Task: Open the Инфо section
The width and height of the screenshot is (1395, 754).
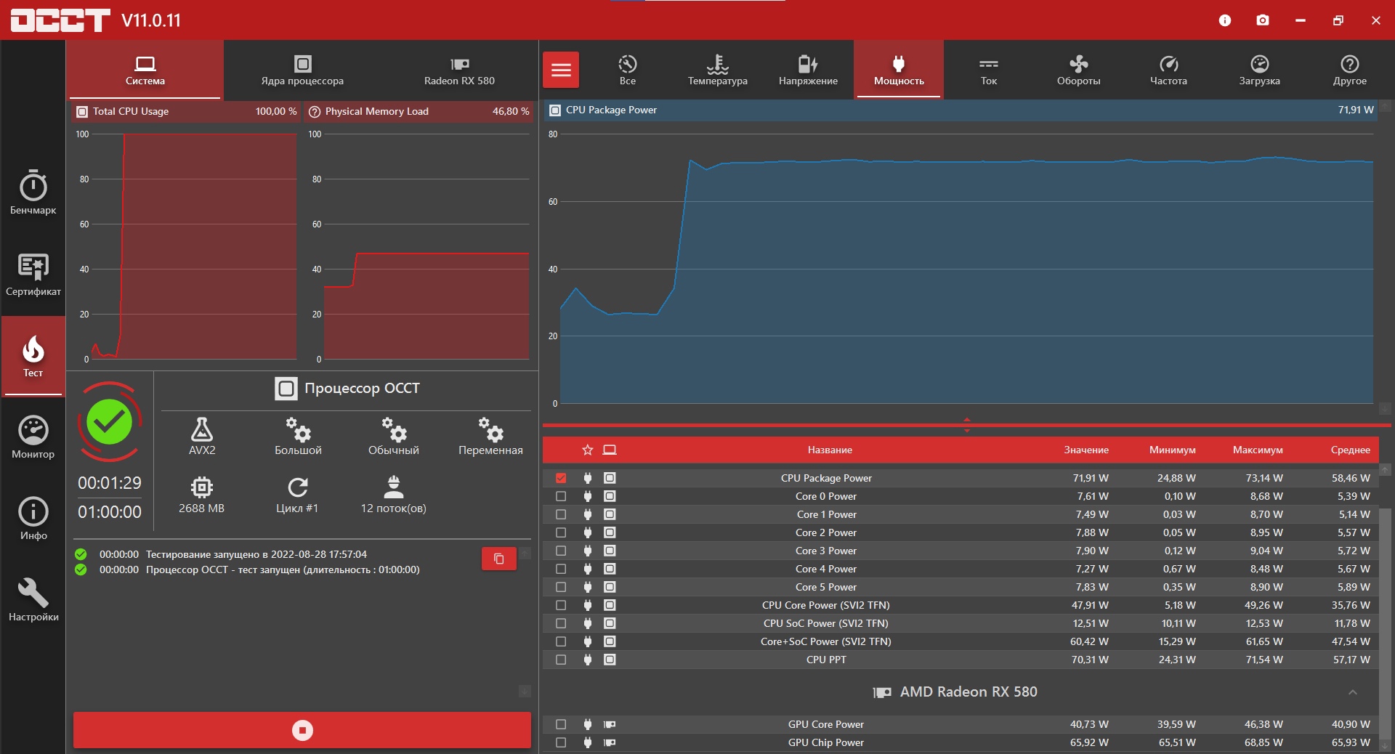Action: pos(33,519)
